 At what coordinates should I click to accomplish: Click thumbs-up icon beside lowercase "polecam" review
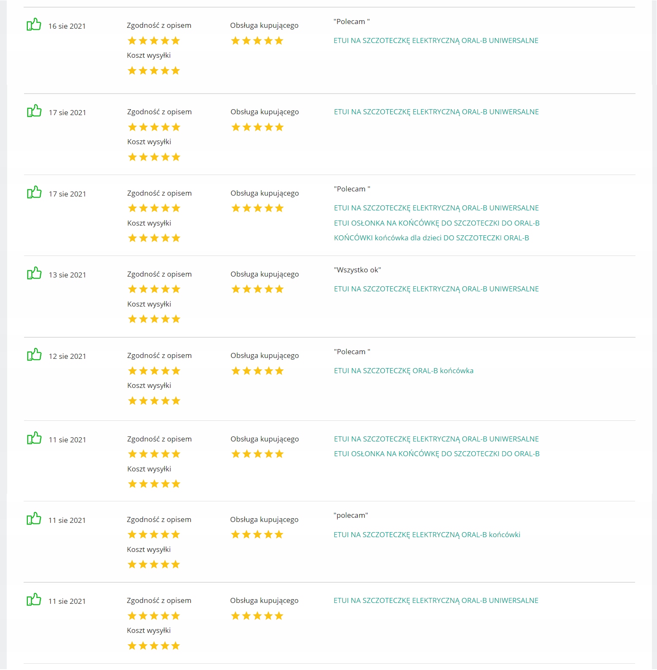(34, 519)
